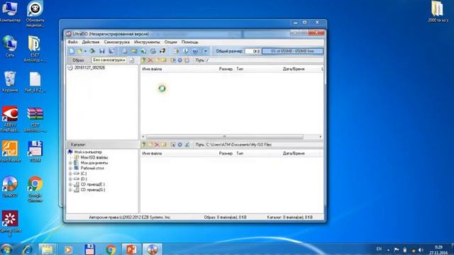This screenshot has width=454, height=255.
Task: Expand the (D:) drive node
Action: (x=70, y=179)
